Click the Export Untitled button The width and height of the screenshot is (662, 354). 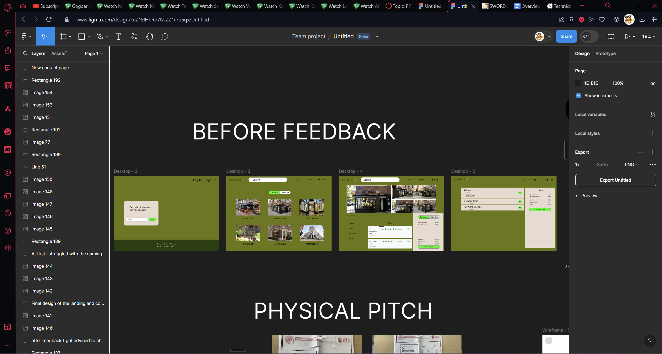tap(615, 180)
